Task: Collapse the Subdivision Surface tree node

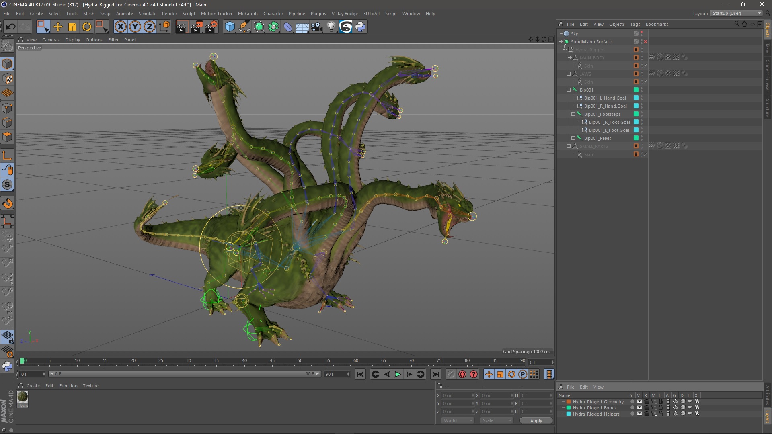Action: pyautogui.click(x=560, y=42)
